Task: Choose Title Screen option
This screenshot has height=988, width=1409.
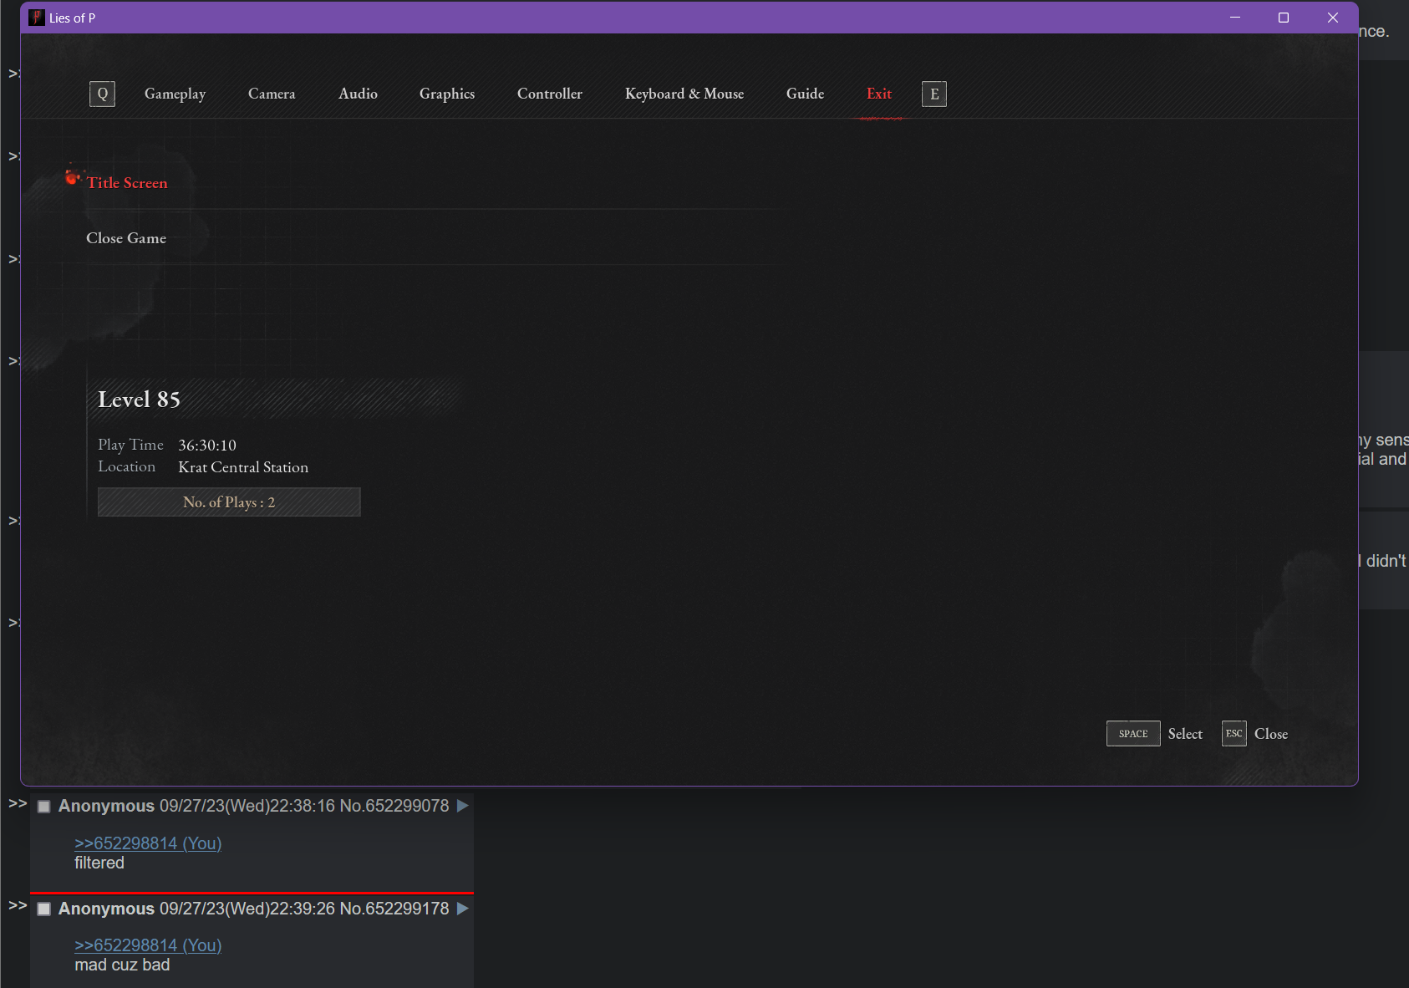Action: 127,183
